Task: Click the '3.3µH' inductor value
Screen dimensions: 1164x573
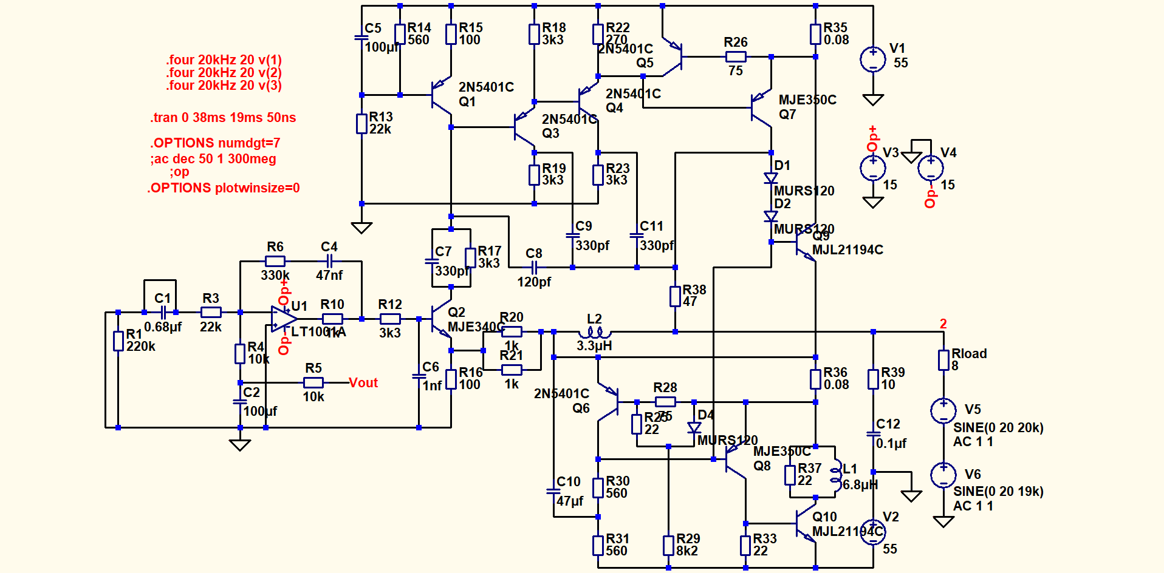Action: 594,346
